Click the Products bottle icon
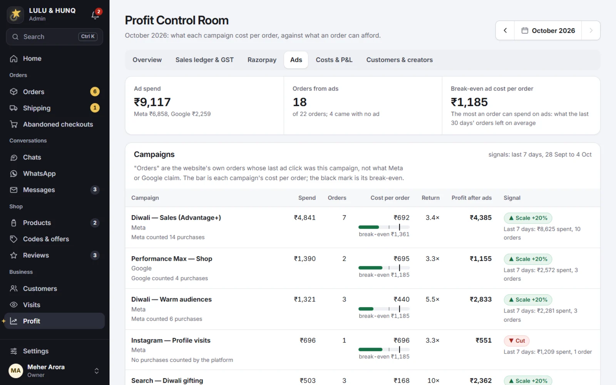616x385 pixels. click(14, 223)
